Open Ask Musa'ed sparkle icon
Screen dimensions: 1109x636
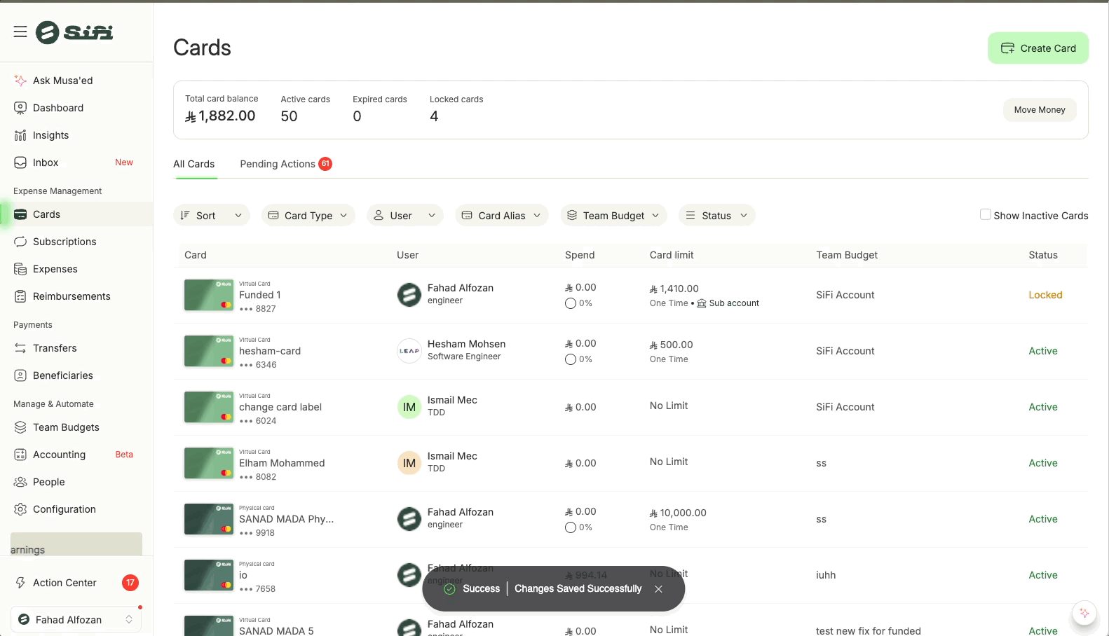pyautogui.click(x=20, y=81)
